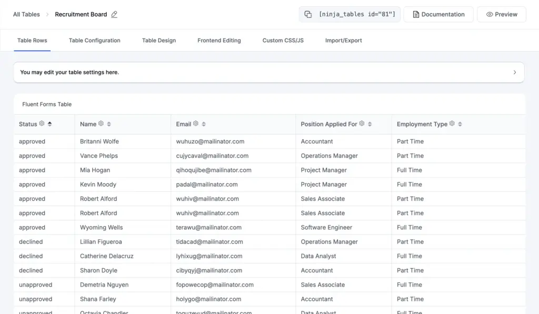Select the name Demetria Nguyen
Image resolution: width=539 pixels, height=314 pixels.
coord(104,285)
